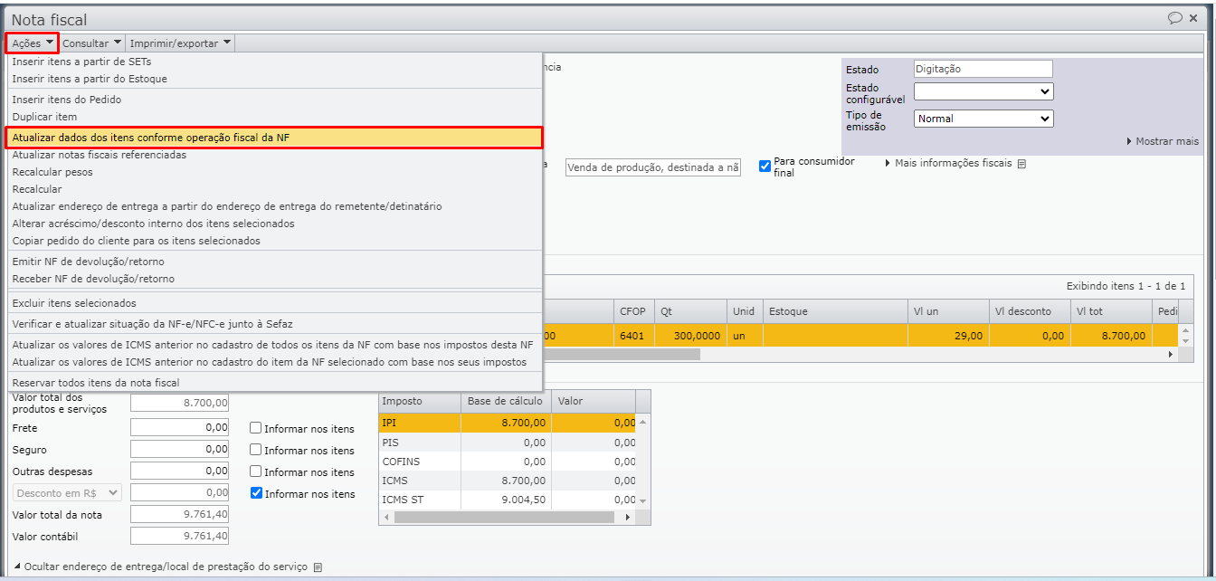The height and width of the screenshot is (581, 1216).
Task: Select Recalcular pesos menu entry
Action: click(275, 172)
